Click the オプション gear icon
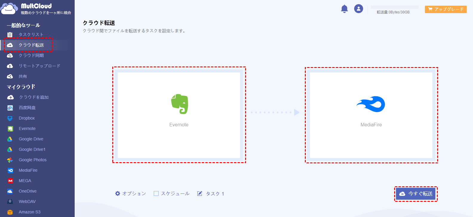Image resolution: width=473 pixels, height=217 pixels. pyautogui.click(x=118, y=193)
